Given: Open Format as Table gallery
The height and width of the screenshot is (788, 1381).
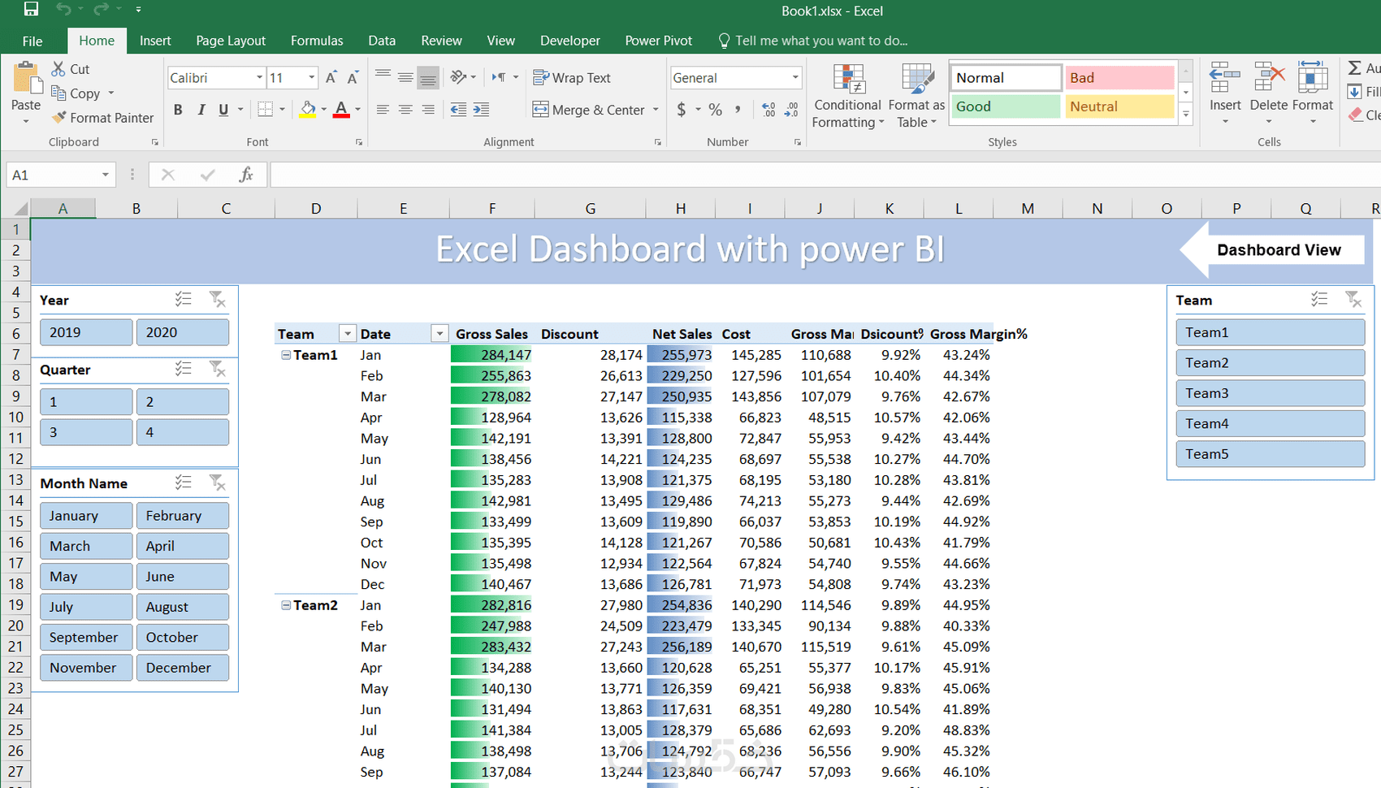Looking at the screenshot, I should pyautogui.click(x=916, y=96).
